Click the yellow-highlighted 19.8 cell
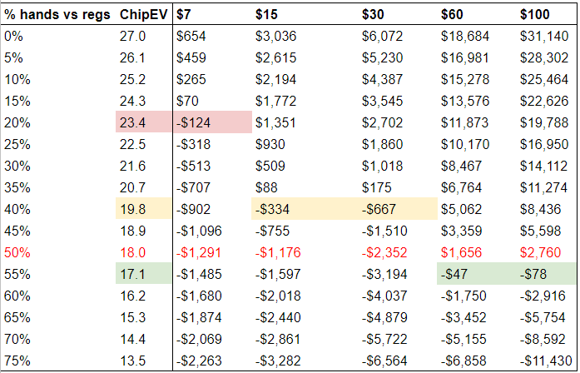 (144, 209)
